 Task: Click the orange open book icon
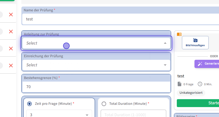point(179,34)
